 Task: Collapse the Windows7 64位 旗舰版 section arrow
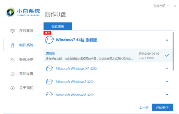[167, 40]
